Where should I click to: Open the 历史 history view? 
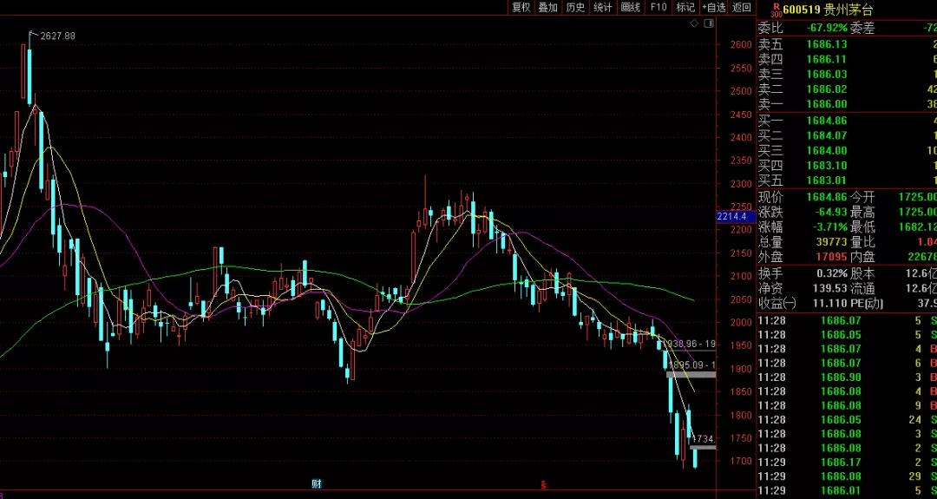click(575, 7)
